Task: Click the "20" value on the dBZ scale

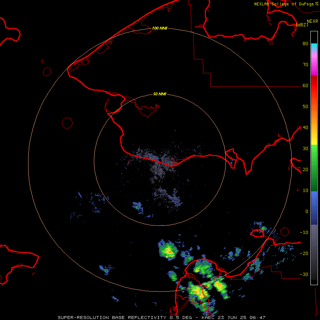Action: tap(305, 170)
